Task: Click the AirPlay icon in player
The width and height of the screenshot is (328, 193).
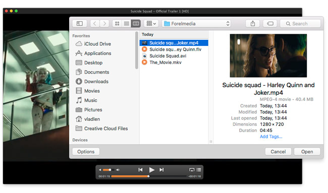Action: point(192,170)
